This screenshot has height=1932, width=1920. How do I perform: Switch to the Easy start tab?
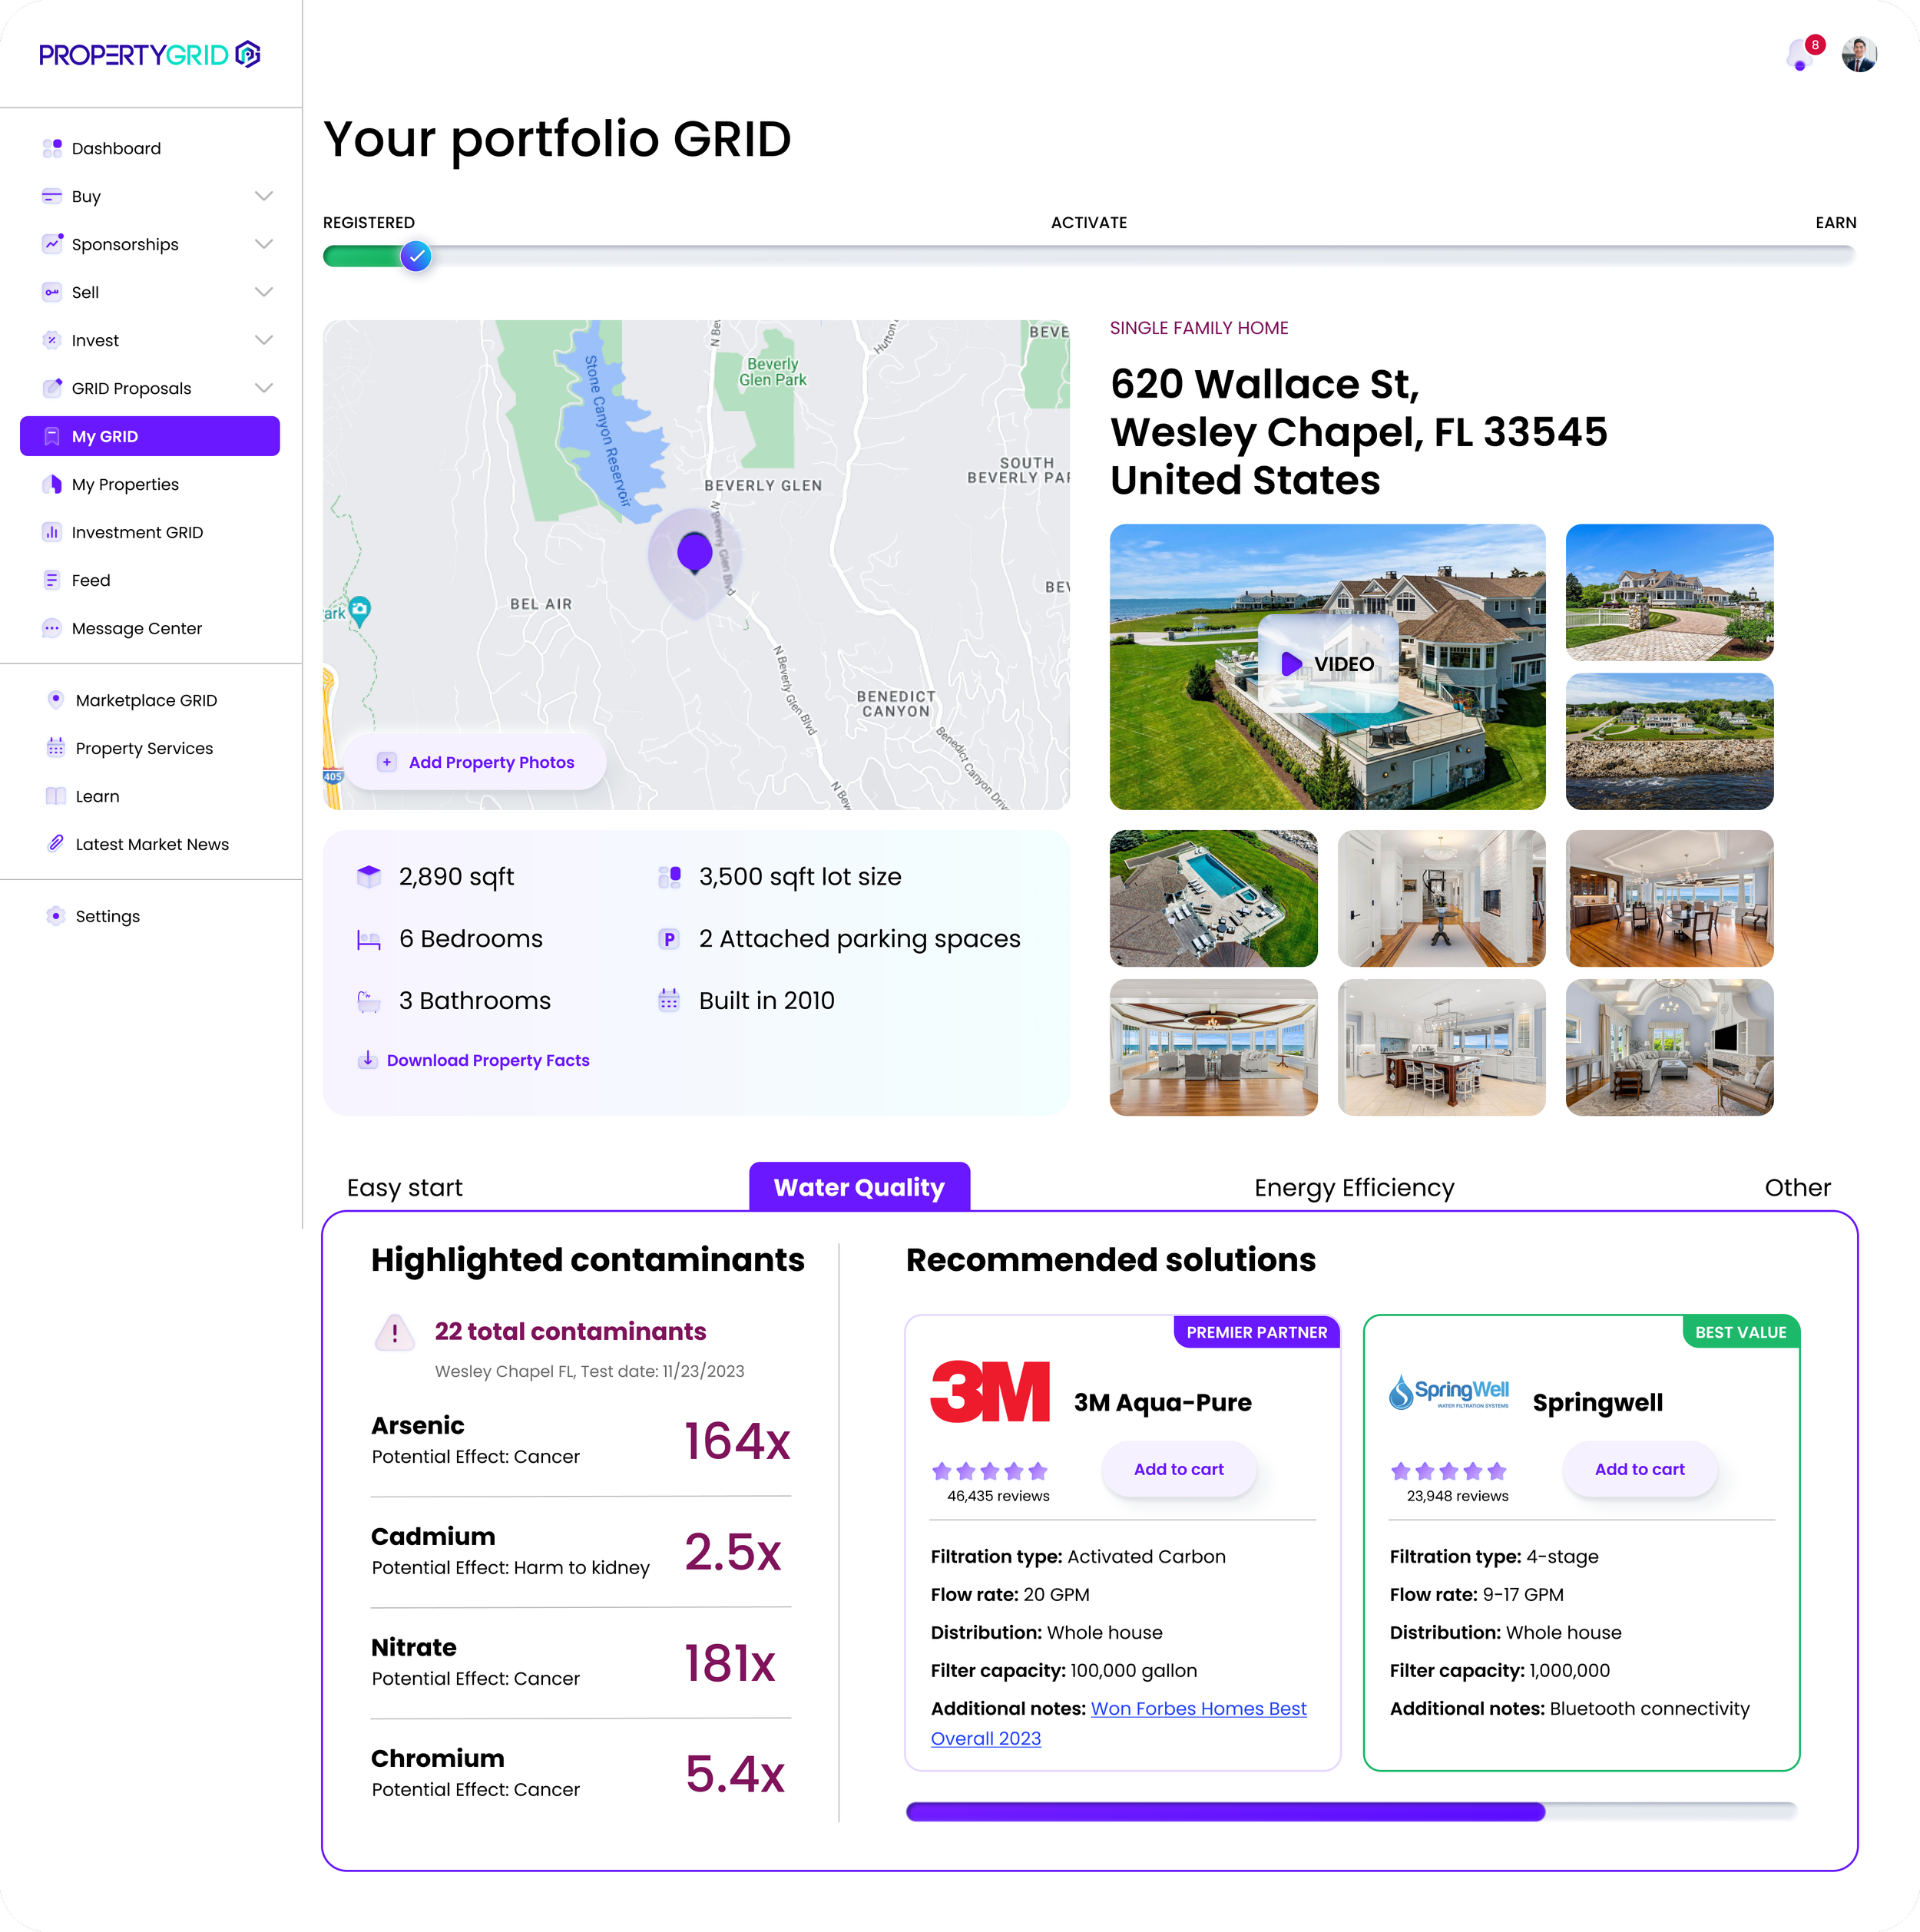405,1188
